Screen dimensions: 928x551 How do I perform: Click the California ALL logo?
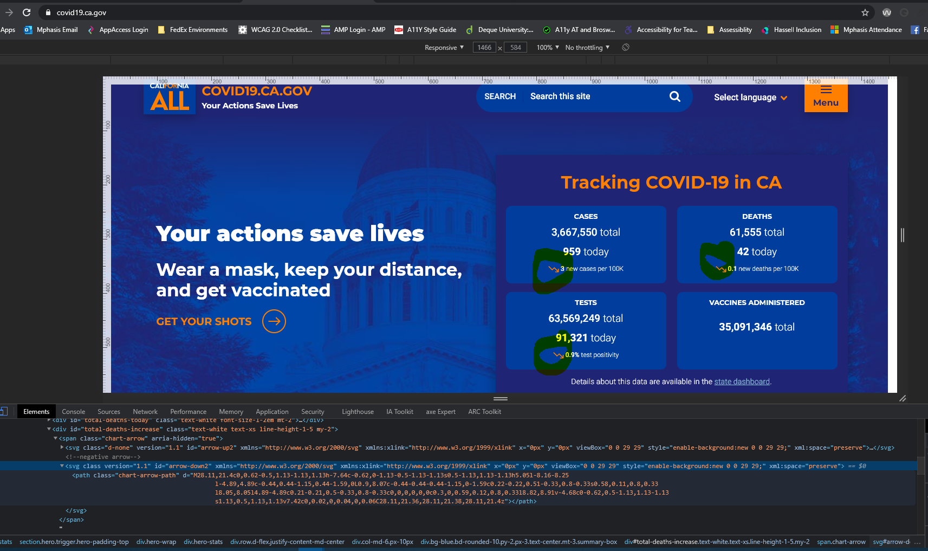[170, 98]
